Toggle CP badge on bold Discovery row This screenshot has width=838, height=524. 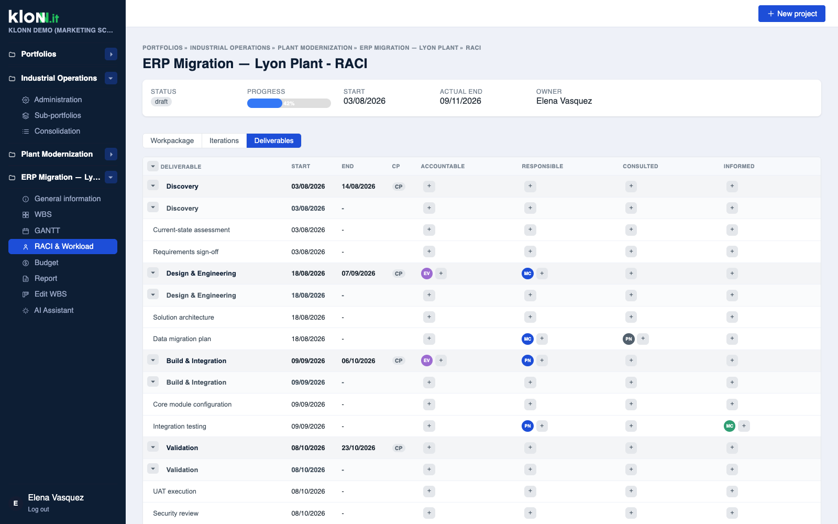pos(399,187)
